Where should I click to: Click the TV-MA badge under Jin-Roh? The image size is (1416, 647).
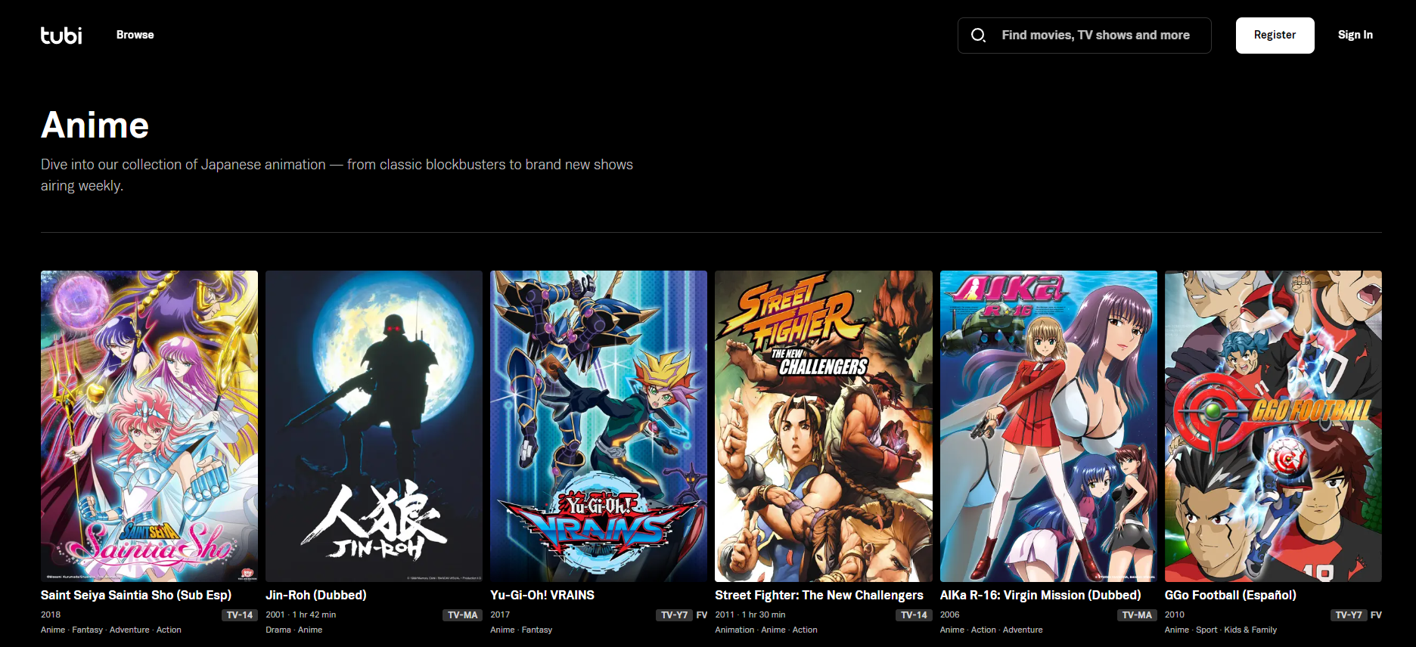[462, 615]
